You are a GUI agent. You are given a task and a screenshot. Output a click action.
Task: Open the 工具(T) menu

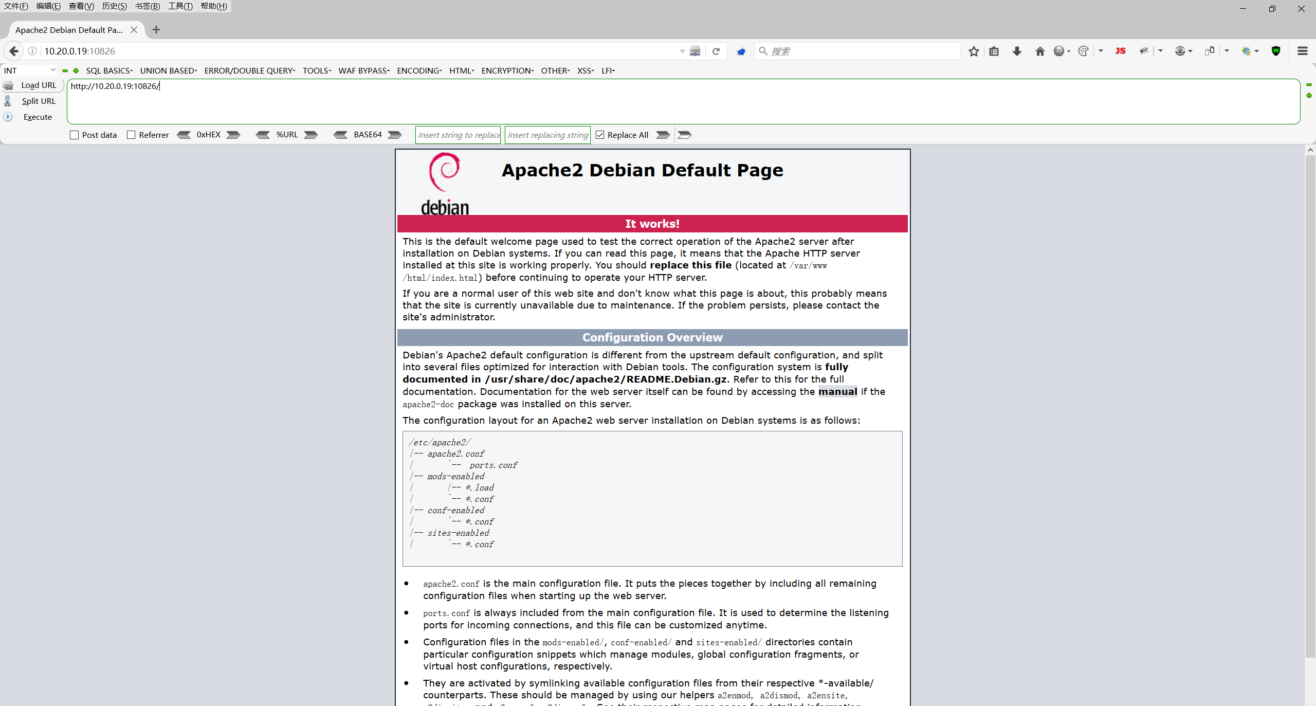pyautogui.click(x=180, y=6)
